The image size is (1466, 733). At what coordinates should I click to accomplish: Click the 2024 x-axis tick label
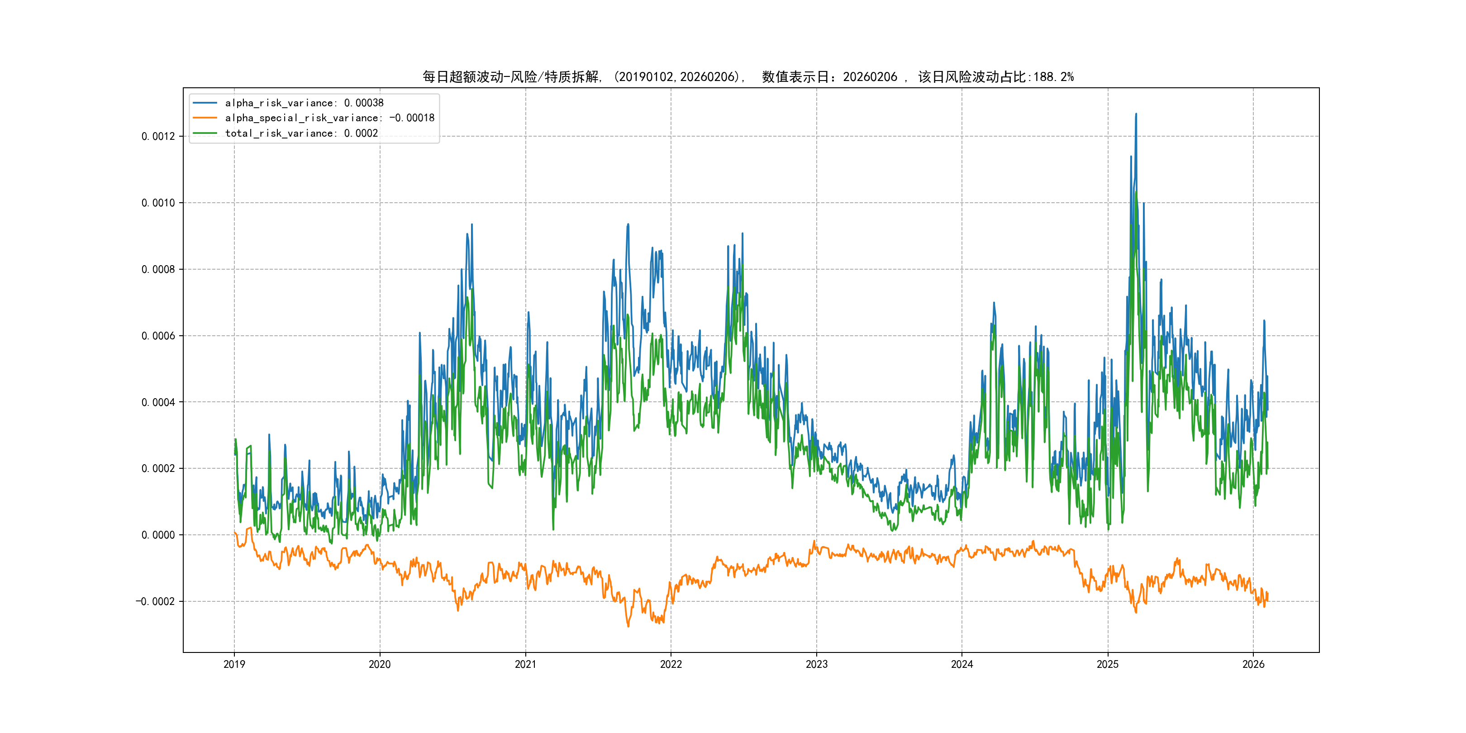(x=962, y=664)
